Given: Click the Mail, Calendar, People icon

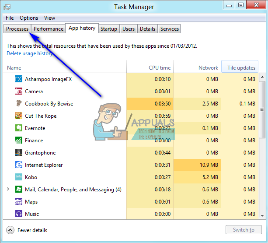Looking at the screenshot, I should click(x=19, y=189).
